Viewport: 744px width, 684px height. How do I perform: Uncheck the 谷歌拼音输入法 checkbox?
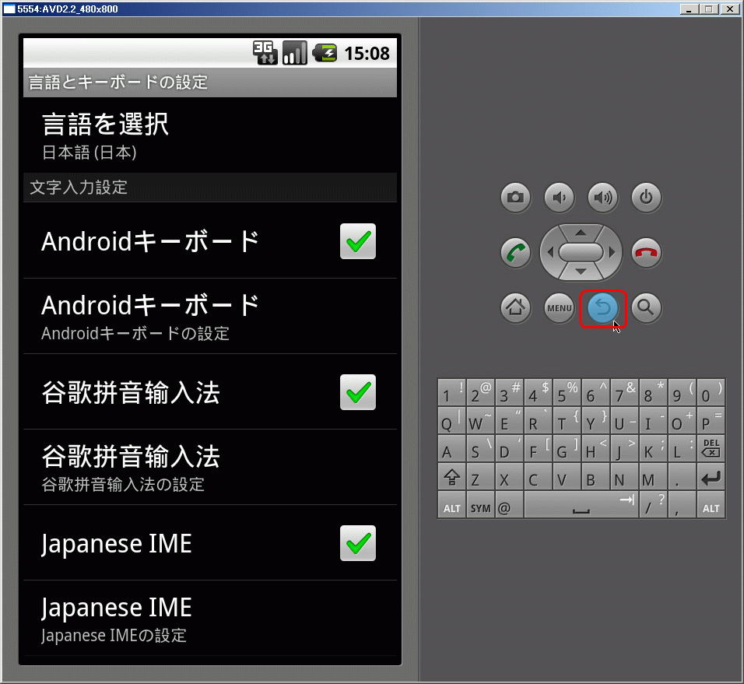358,392
